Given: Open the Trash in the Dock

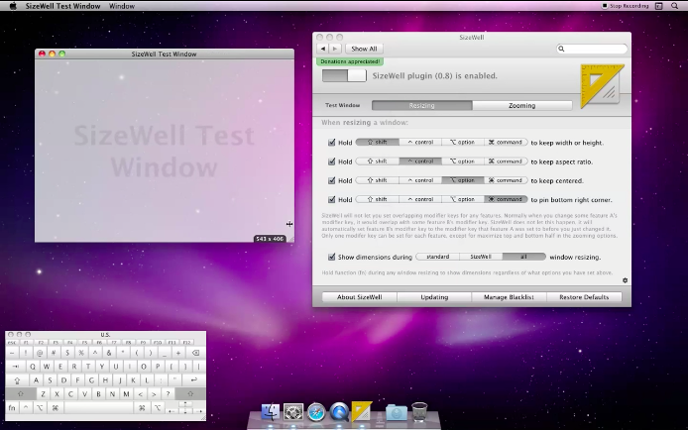Looking at the screenshot, I should 419,412.
